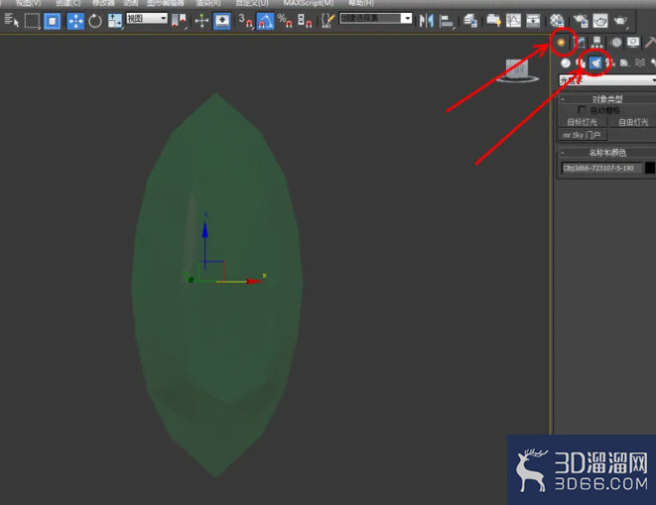The height and width of the screenshot is (505, 656).
Task: Click the 自由灯光 button
Action: tap(632, 122)
